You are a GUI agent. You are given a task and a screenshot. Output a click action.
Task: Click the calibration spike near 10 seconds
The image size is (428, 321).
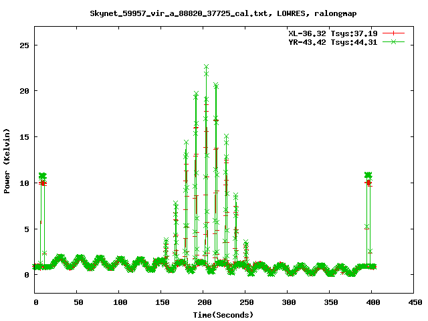click(x=43, y=219)
